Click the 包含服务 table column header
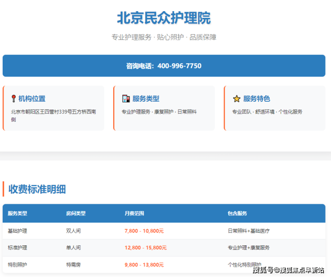 (237, 213)
